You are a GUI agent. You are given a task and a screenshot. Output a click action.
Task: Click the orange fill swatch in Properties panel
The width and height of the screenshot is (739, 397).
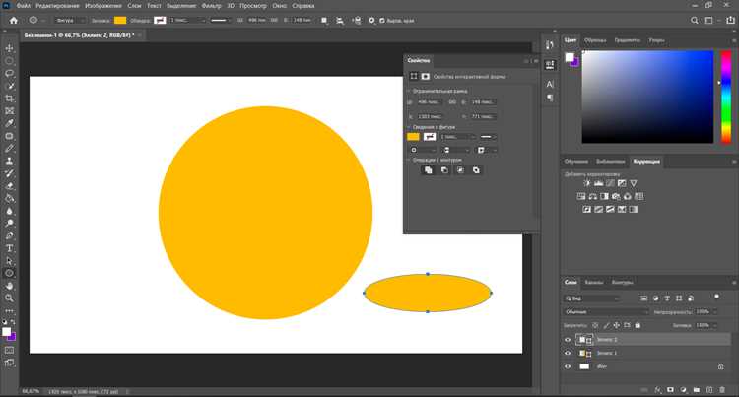coord(413,137)
